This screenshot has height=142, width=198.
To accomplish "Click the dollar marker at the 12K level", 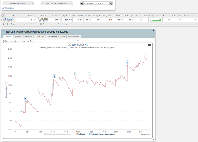I will [x=52, y=85].
